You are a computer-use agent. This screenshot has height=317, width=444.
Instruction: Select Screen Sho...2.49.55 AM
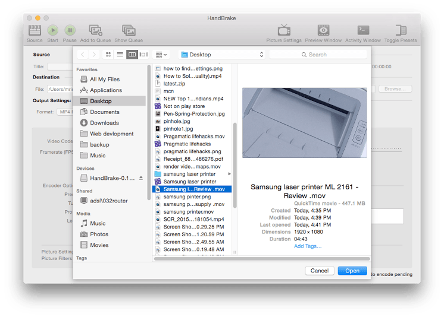pyautogui.click(x=192, y=242)
